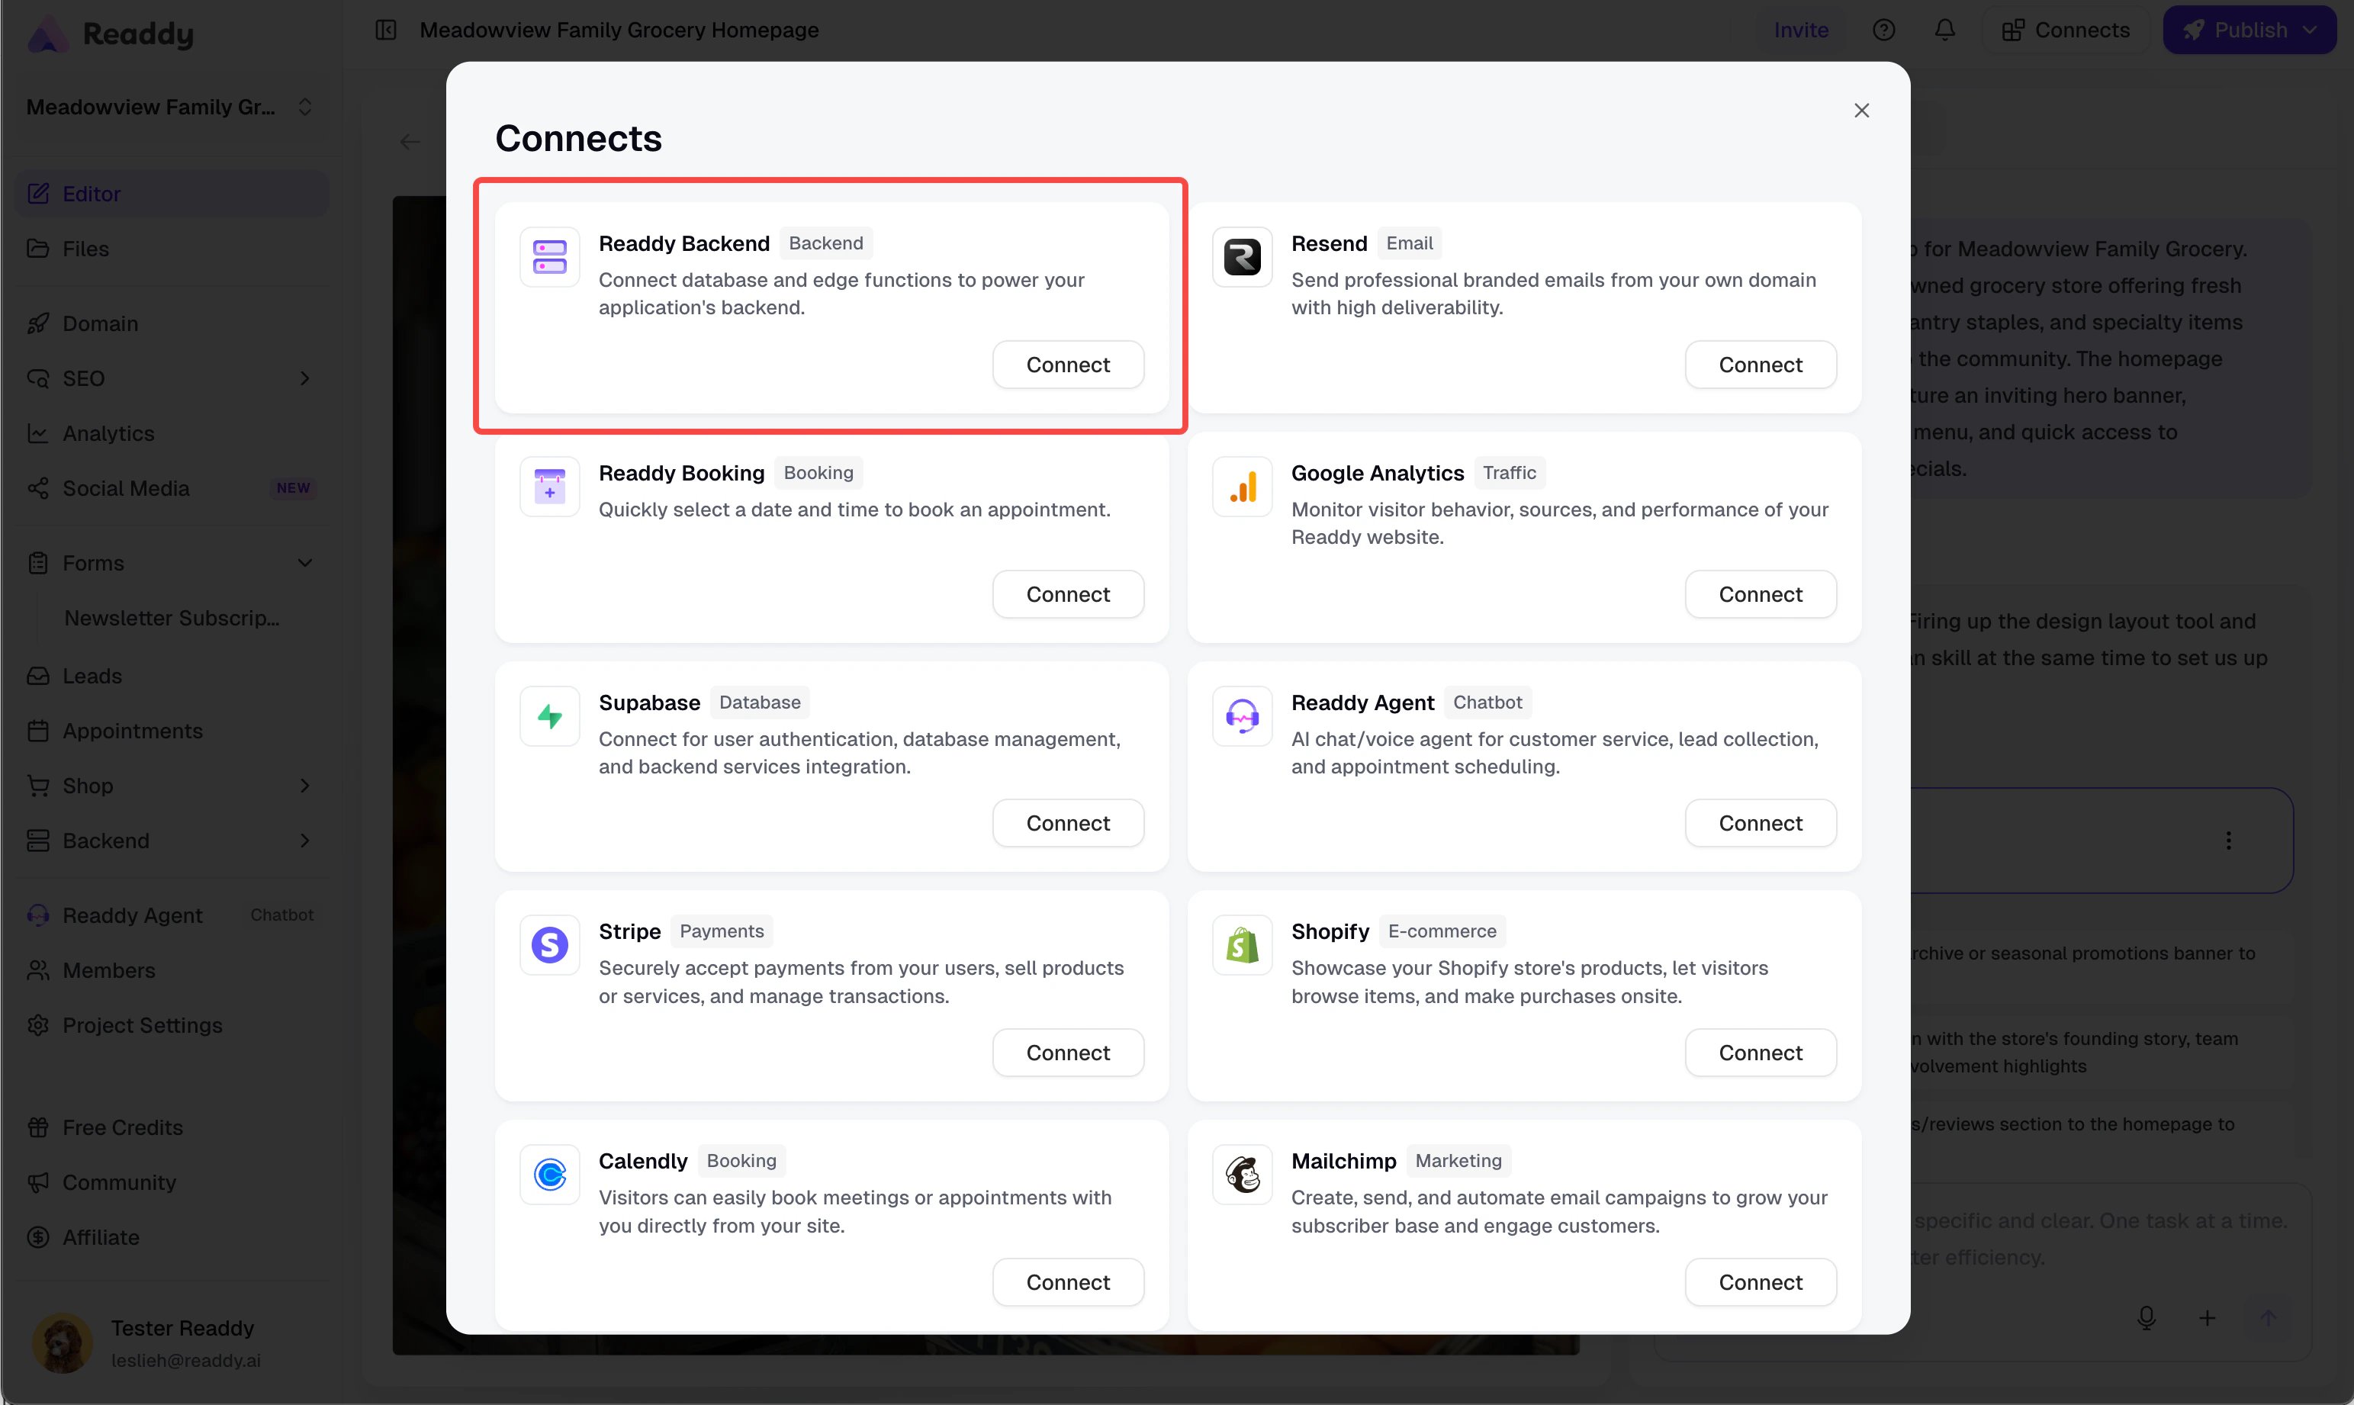This screenshot has height=1405, width=2354.
Task: Connect Google Analytics
Action: click(1760, 594)
